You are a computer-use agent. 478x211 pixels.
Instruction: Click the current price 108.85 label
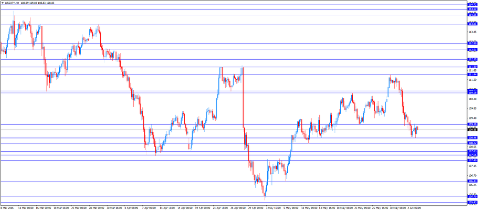(x=473, y=130)
